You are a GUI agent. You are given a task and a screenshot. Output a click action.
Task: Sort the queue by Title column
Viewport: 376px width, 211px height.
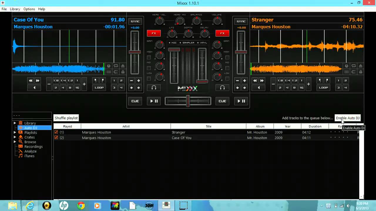pyautogui.click(x=209, y=126)
